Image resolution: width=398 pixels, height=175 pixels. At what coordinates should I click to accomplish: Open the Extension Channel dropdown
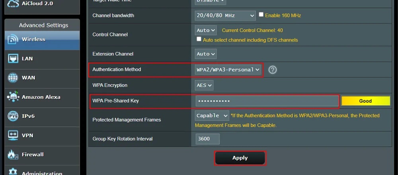[x=206, y=54]
